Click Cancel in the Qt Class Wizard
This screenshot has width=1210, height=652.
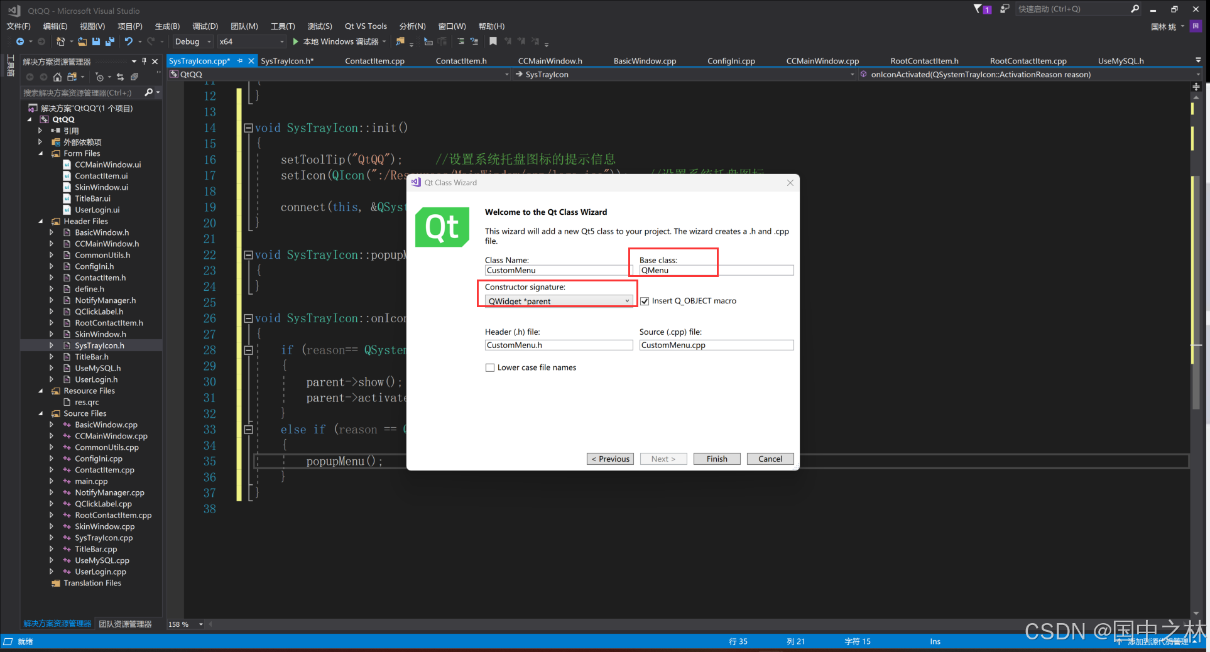[x=770, y=459]
